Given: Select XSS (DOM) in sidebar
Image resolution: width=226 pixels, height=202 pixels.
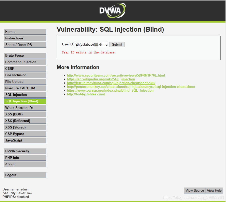Looking at the screenshot, I should (x=25, y=114).
